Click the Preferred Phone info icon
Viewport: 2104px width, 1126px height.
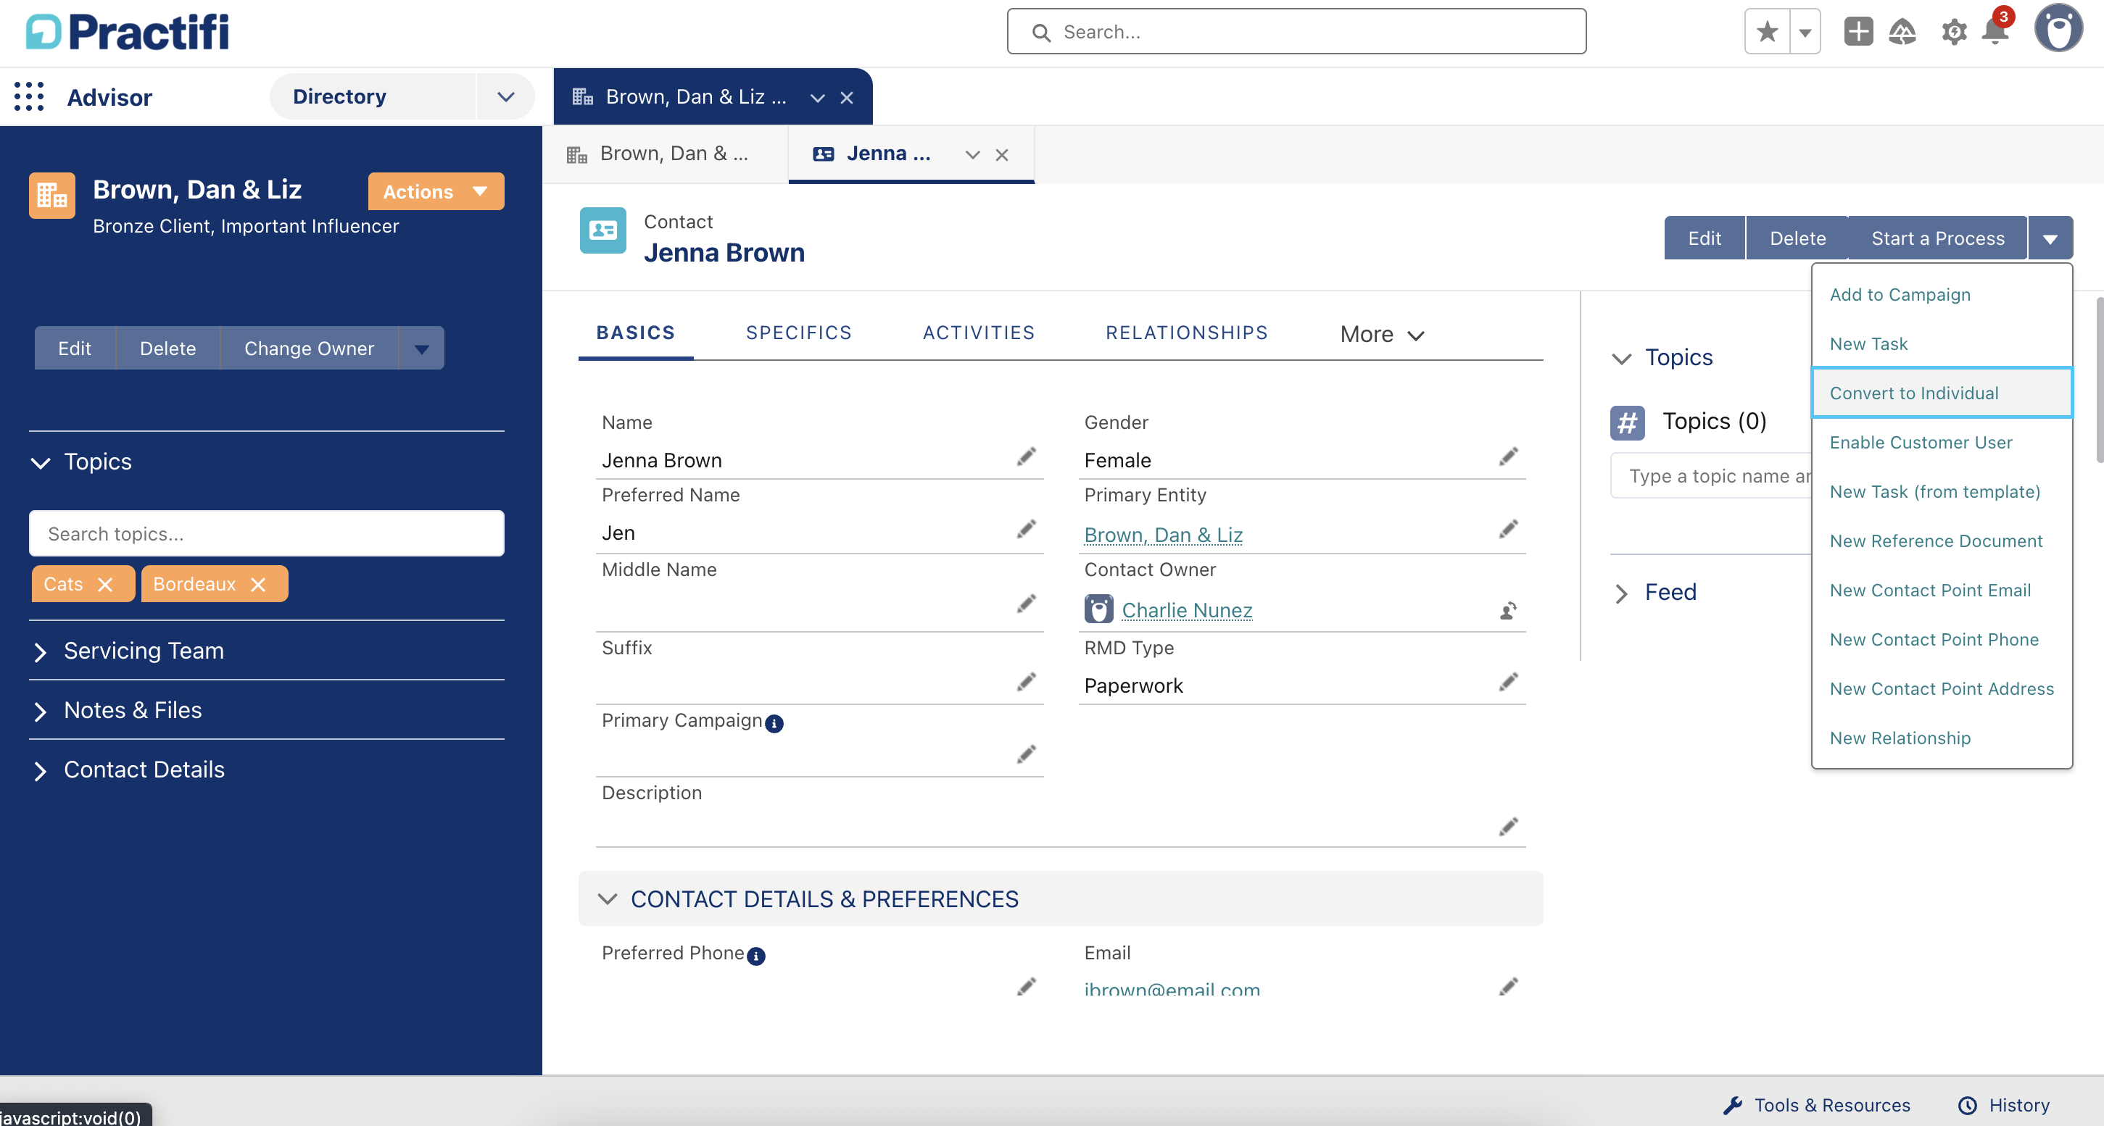756,956
